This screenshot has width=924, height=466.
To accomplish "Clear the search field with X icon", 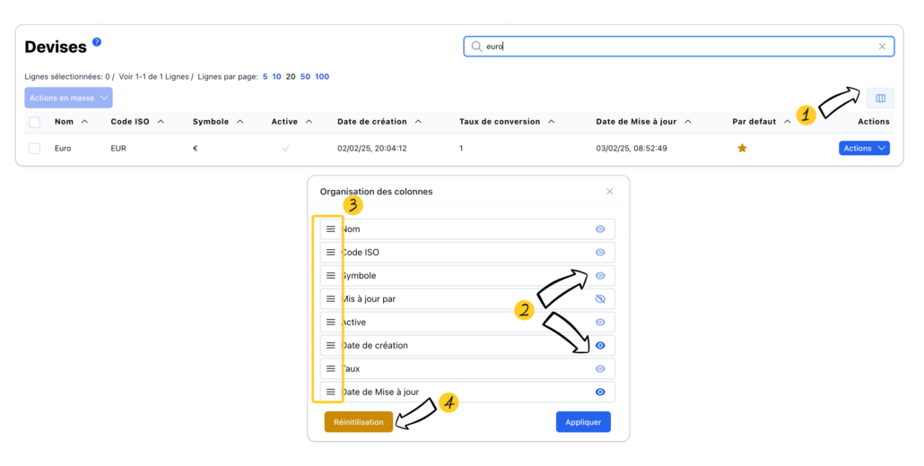I will coord(882,47).
